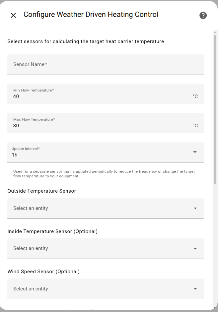Click the Wind Speed Sensor (Optional) label
This screenshot has height=312, width=218.
[43, 272]
